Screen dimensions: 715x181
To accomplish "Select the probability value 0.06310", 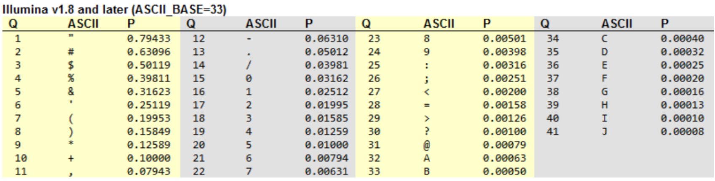I will point(327,39).
